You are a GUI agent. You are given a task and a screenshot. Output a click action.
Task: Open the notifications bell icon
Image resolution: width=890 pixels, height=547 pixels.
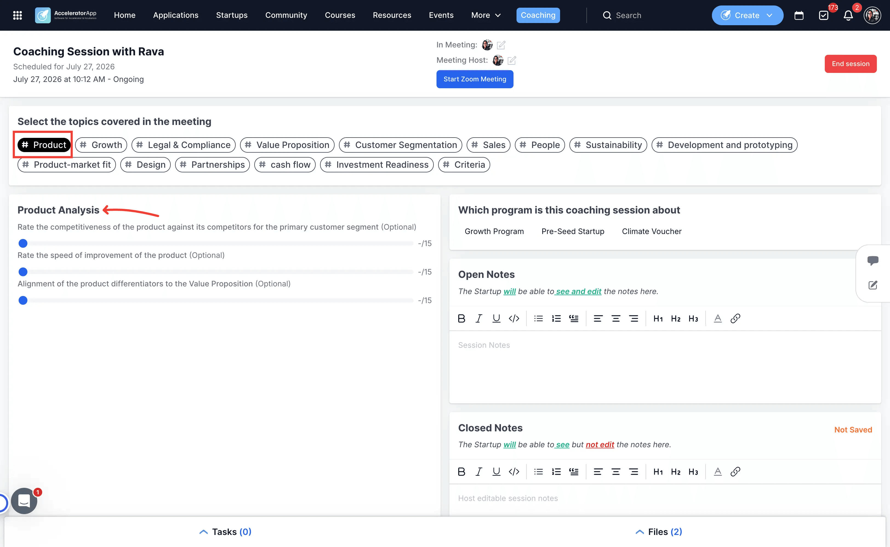click(x=848, y=15)
